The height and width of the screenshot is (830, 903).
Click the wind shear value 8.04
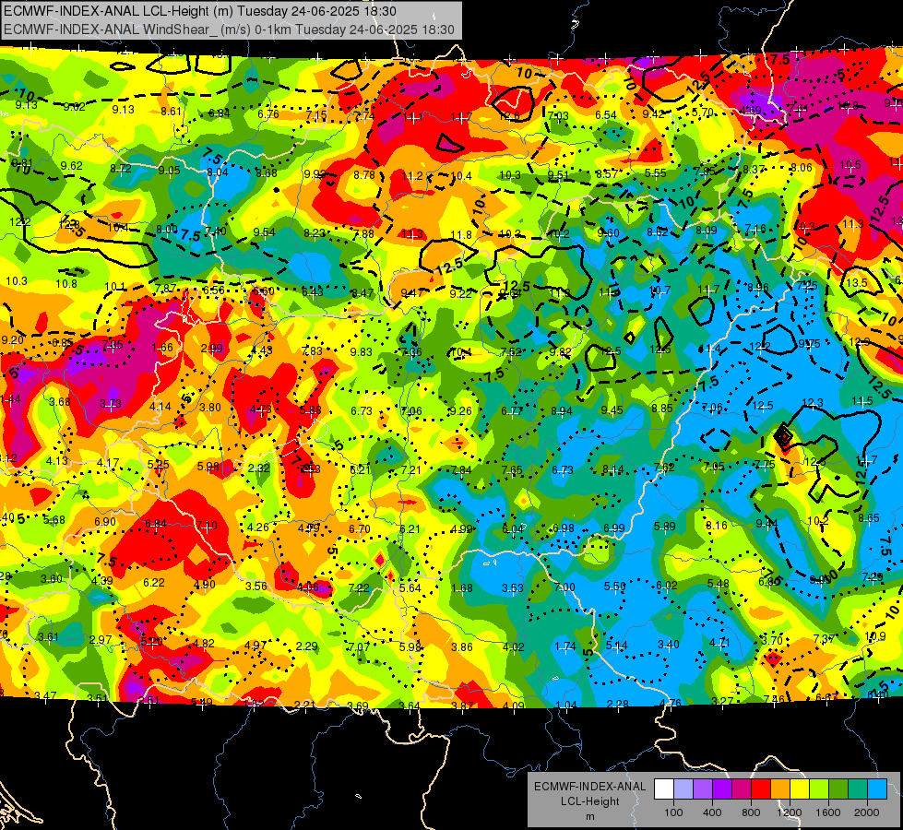pyautogui.click(x=218, y=172)
